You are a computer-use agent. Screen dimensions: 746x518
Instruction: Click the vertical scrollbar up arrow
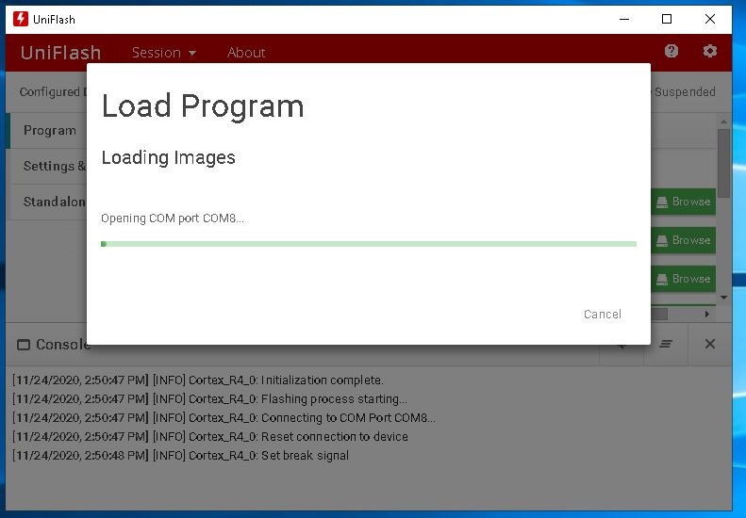click(723, 122)
